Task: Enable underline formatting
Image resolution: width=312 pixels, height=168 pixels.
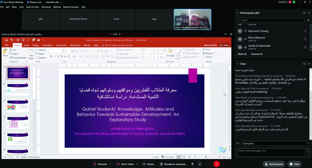Action: coord(57,56)
